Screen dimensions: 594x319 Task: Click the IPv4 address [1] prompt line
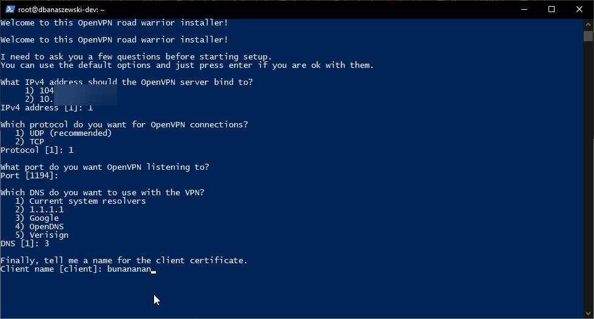click(46, 107)
